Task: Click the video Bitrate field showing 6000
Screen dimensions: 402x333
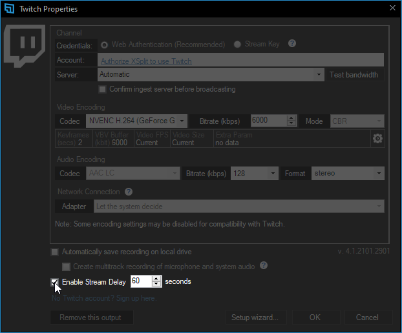Action: tap(268, 121)
